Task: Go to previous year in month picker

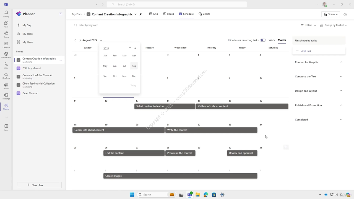Action: [x=130, y=48]
